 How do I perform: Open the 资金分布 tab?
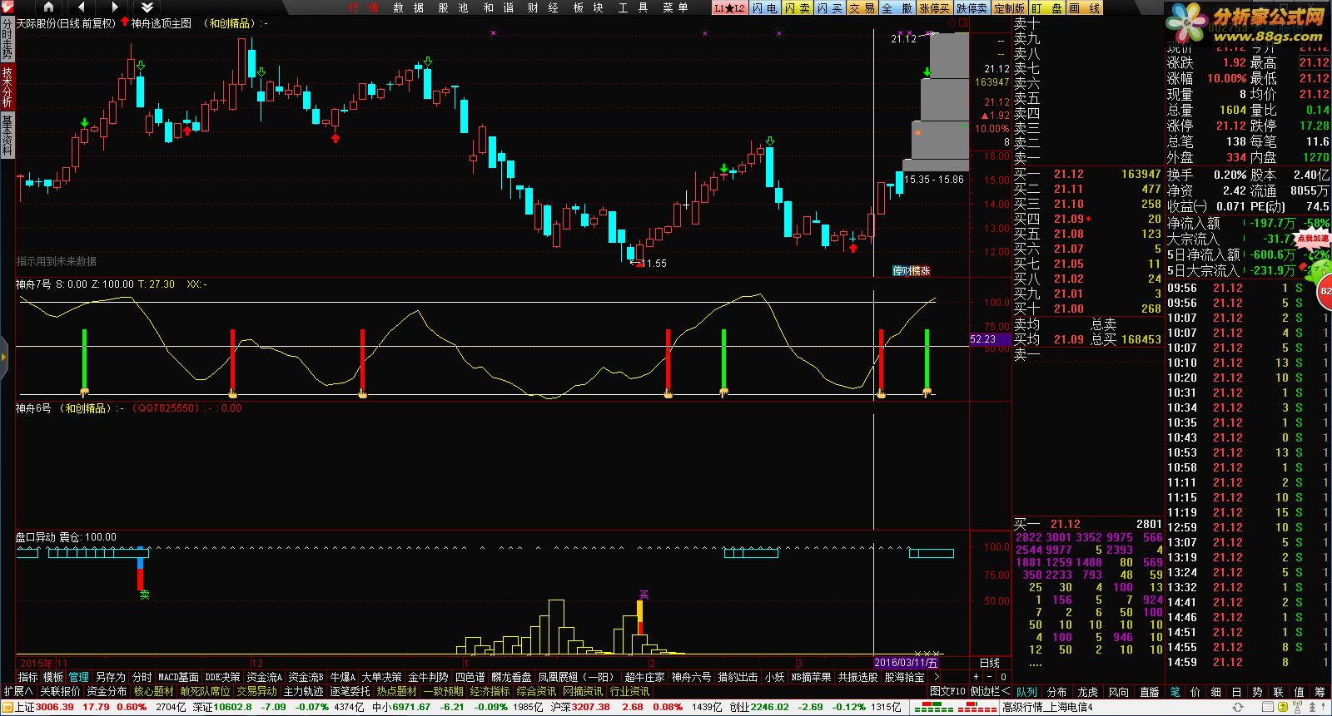(x=107, y=691)
